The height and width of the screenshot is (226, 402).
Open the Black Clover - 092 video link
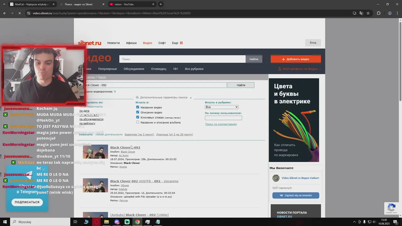click(125, 148)
